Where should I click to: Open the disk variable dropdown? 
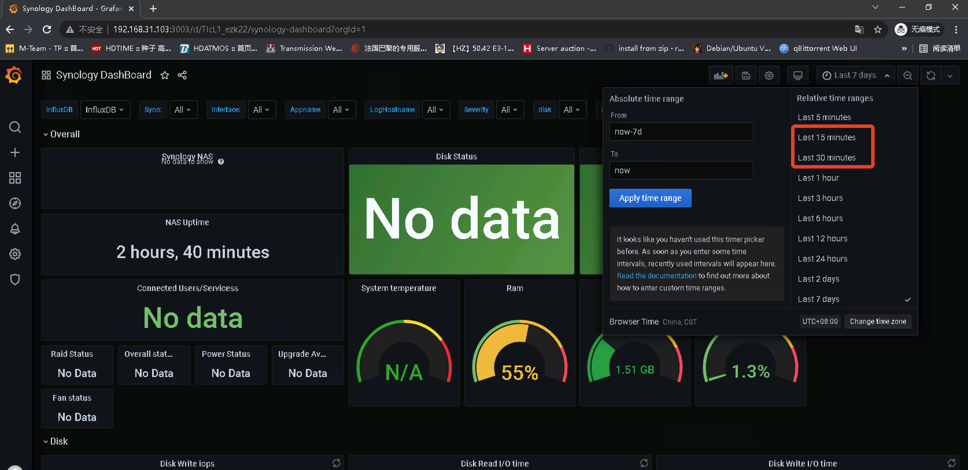572,109
